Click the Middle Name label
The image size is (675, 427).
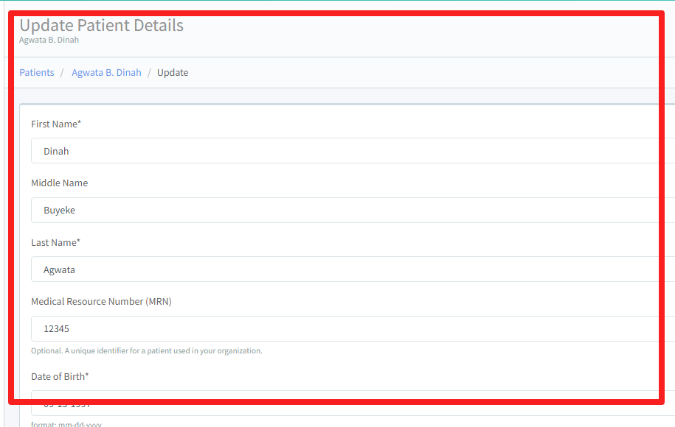pyautogui.click(x=59, y=183)
